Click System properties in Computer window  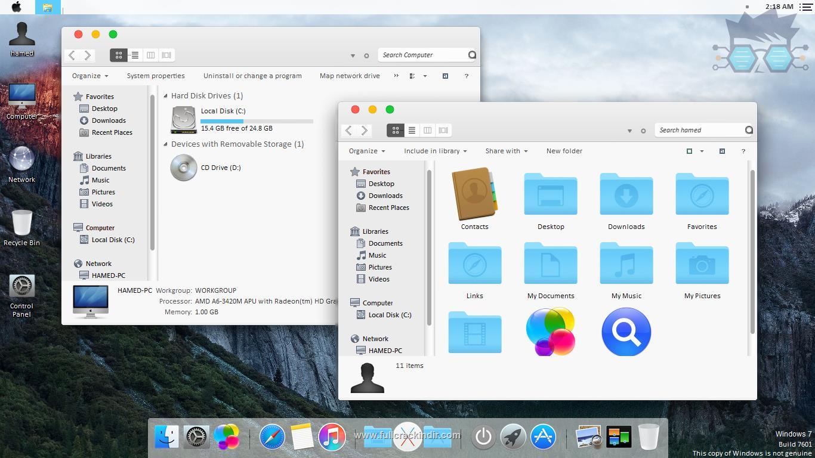[156, 76]
